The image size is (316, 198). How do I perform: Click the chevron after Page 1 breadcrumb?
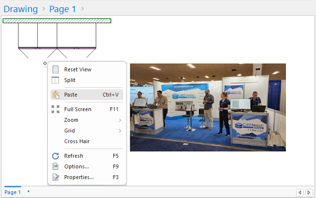click(x=83, y=9)
